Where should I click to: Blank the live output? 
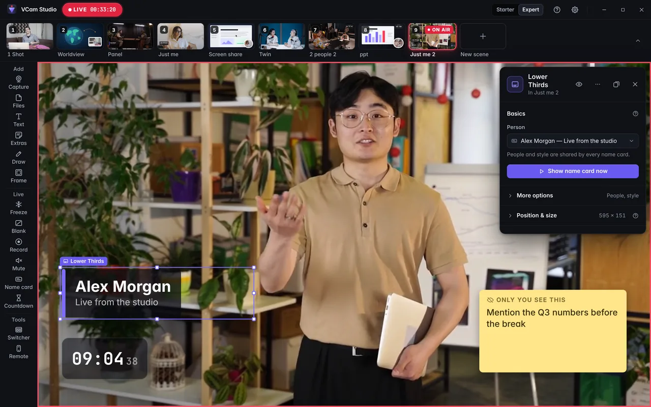(18, 227)
